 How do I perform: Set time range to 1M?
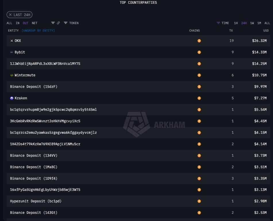pyautogui.click(x=259, y=23)
